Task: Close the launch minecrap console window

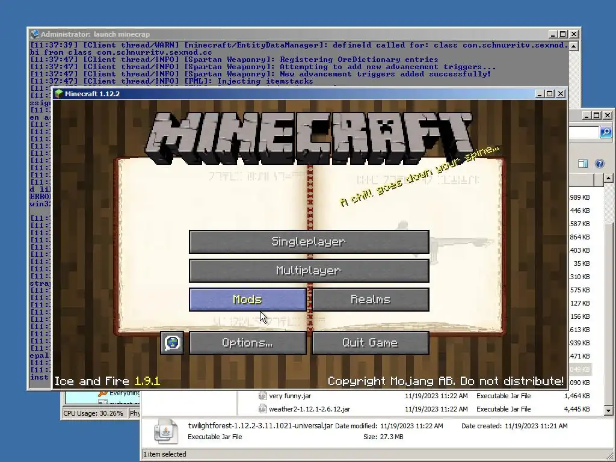Action: (573, 34)
